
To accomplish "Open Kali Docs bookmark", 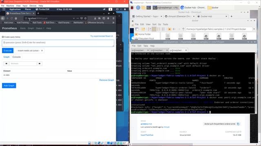I will click(49, 23).
